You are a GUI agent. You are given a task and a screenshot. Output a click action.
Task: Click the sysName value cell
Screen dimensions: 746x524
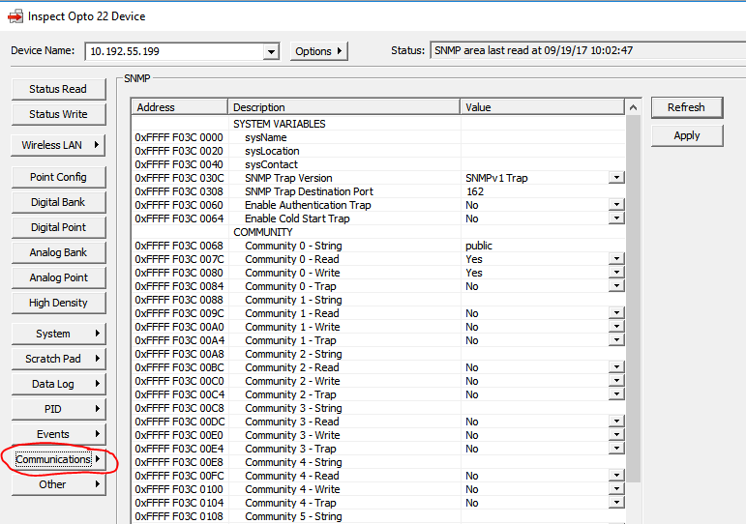(543, 137)
